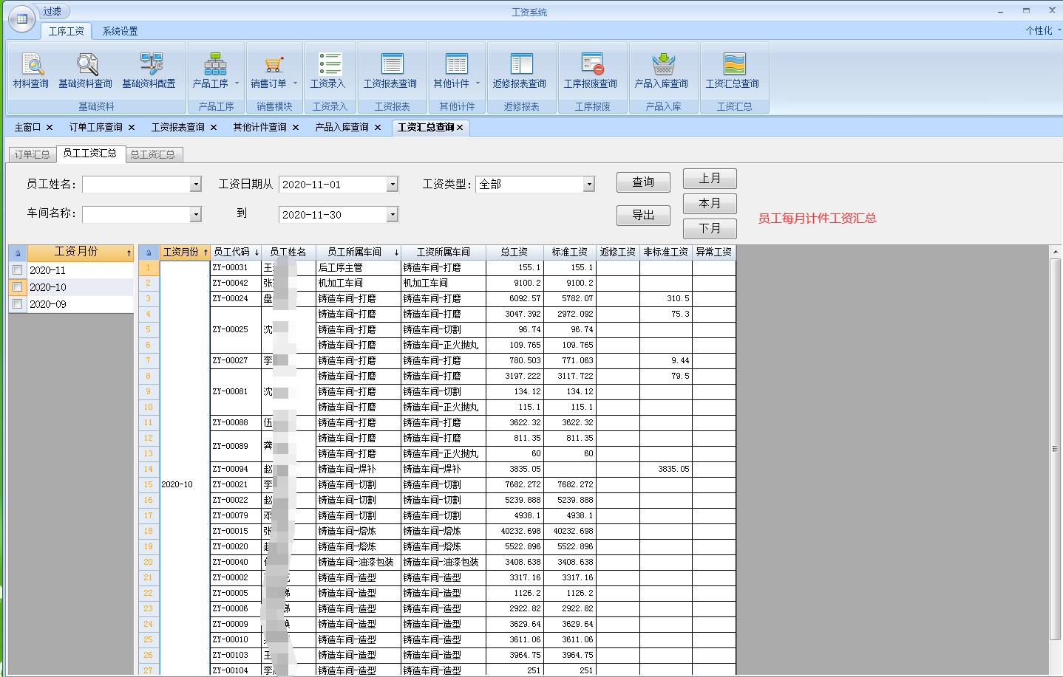Select row number 20 header

(x=149, y=562)
